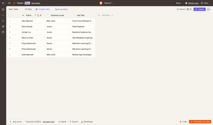Click the Seniority Level text type icon
The height and width of the screenshot is (125, 213).
tap(48, 15)
